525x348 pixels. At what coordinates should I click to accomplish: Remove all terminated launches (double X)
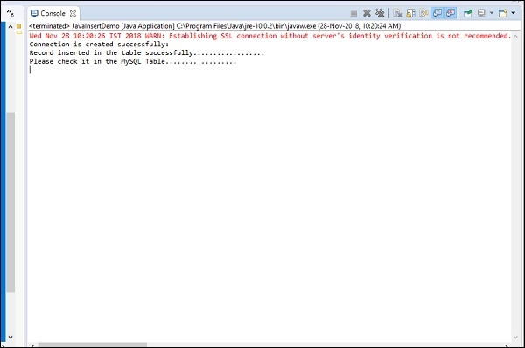(x=380, y=13)
